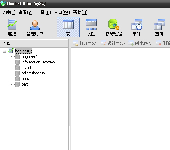Open the 文件(F) menu
Viewport: 170px width, 150px height.
[x=8, y=12]
